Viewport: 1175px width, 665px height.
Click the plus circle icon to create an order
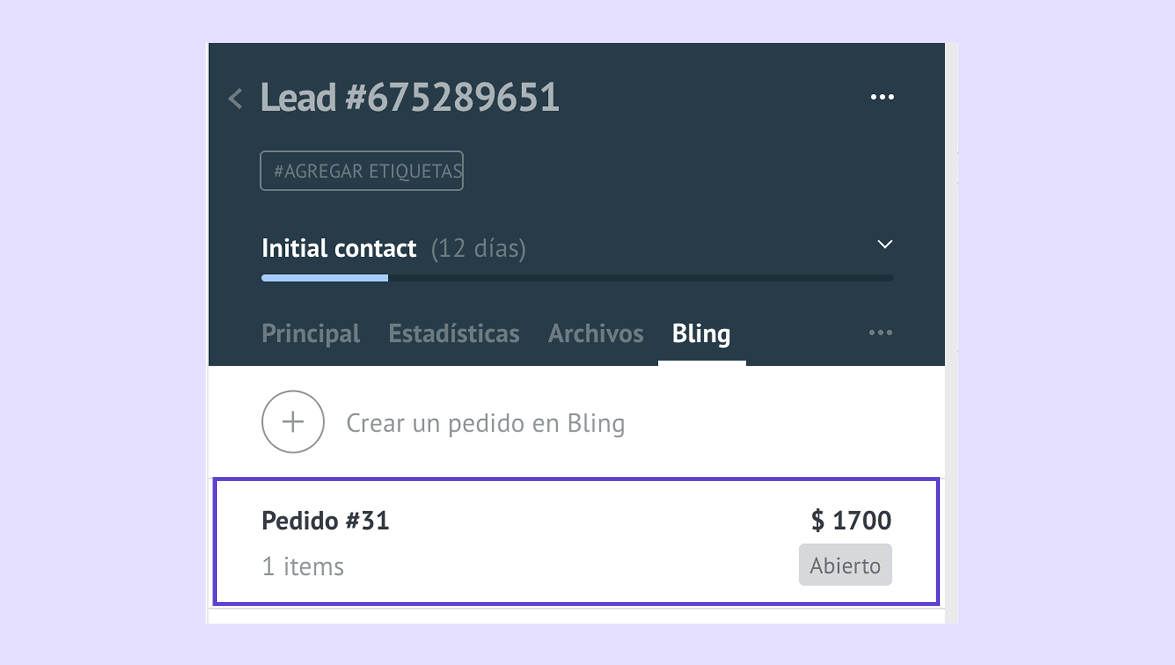point(293,421)
